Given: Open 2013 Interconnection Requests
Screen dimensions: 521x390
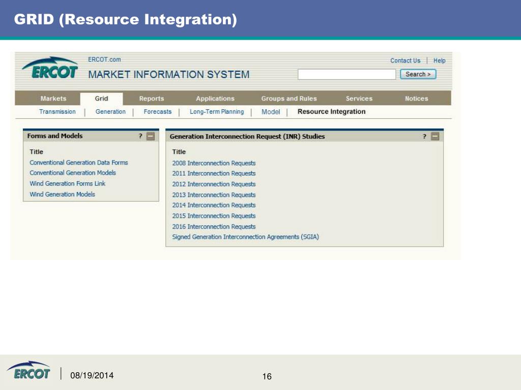Looking at the screenshot, I should (x=214, y=194).
